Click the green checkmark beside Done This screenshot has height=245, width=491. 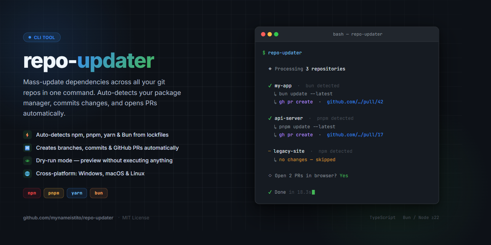pyautogui.click(x=270, y=192)
